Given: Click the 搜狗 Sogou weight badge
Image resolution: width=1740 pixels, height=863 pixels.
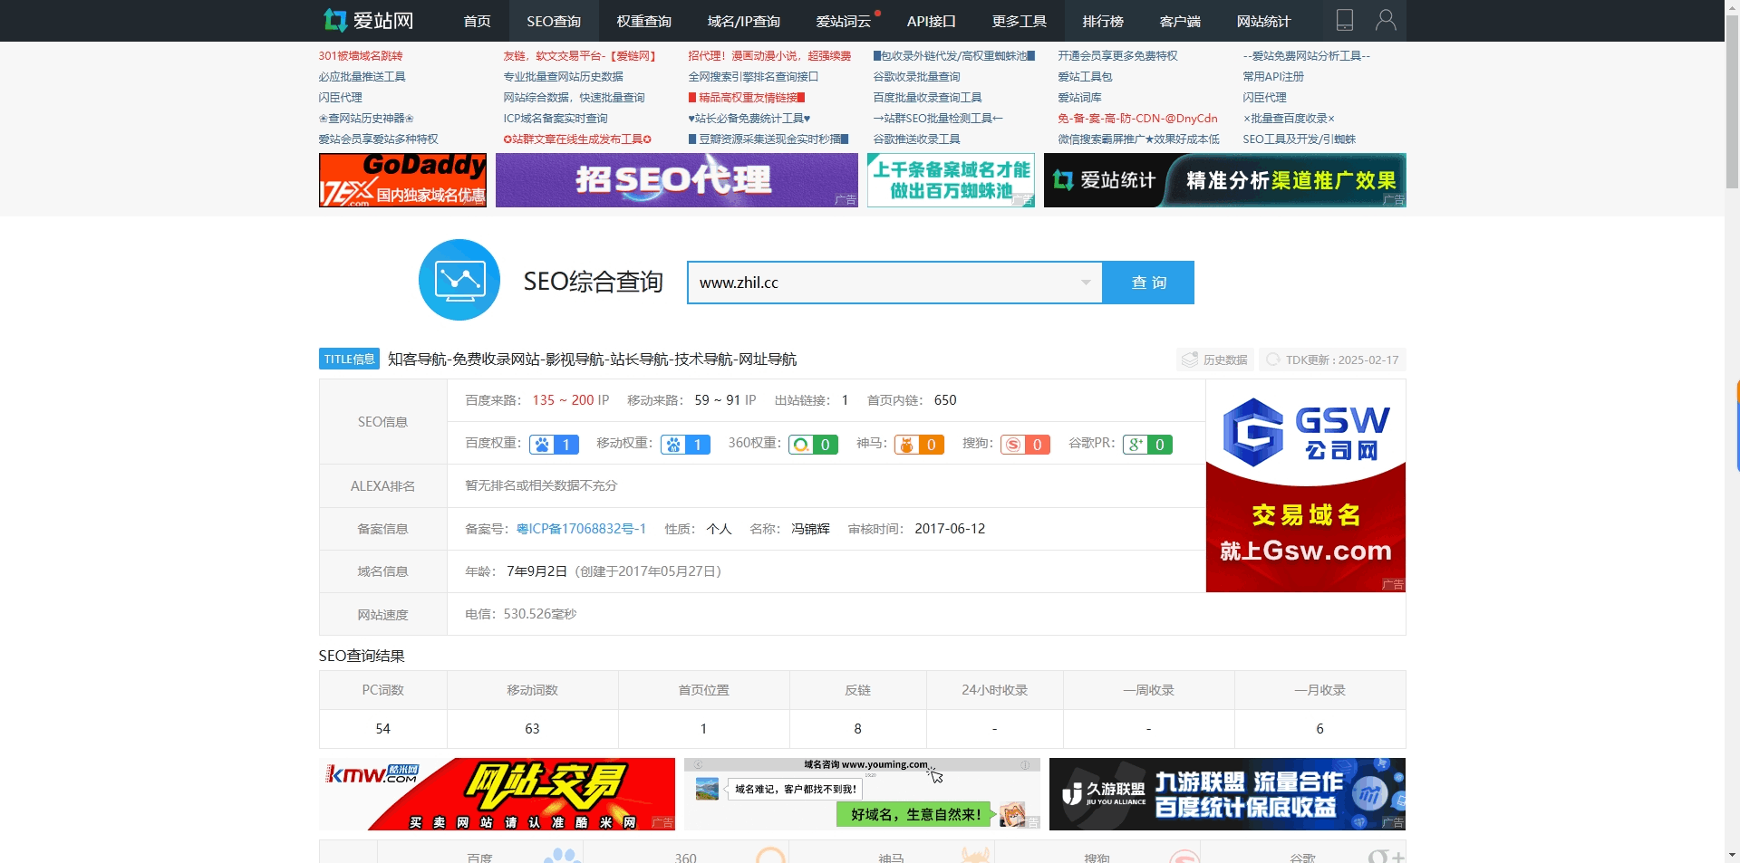Looking at the screenshot, I should (x=1025, y=445).
